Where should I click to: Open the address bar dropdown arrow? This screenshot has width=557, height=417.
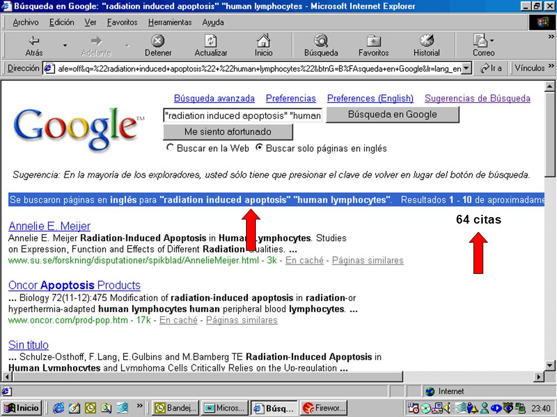coord(466,68)
